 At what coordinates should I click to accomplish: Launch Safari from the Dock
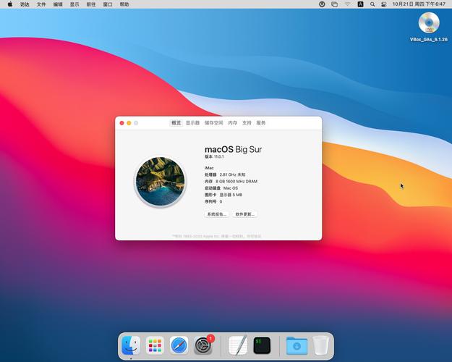tap(179, 345)
